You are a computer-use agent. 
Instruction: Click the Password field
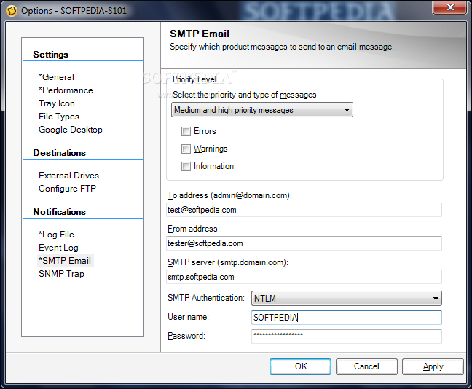347,337
